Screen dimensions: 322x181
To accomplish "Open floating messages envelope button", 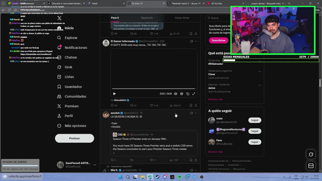I will coord(311,166).
